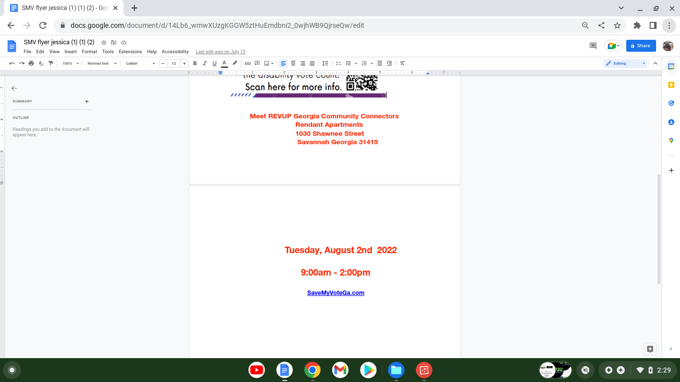Toggle underline formatting

tap(215, 63)
